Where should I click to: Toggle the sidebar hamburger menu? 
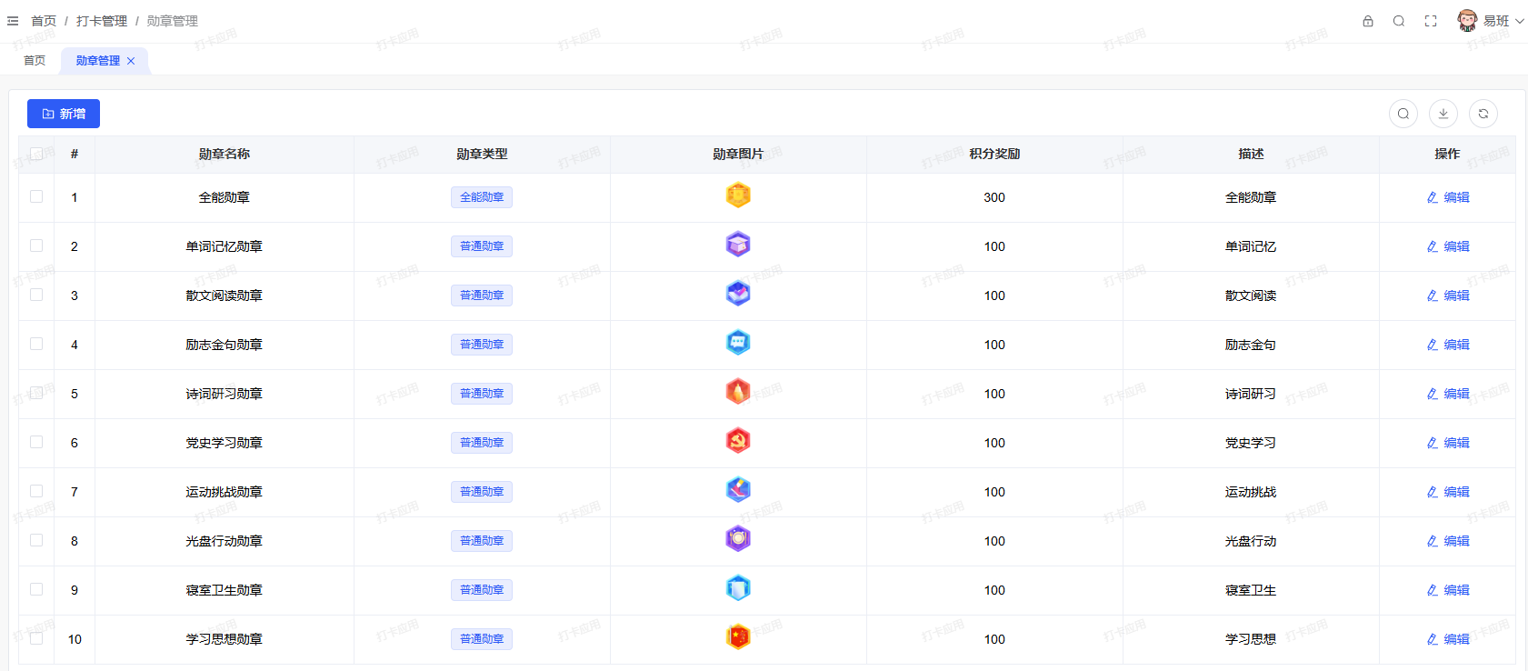pos(13,21)
